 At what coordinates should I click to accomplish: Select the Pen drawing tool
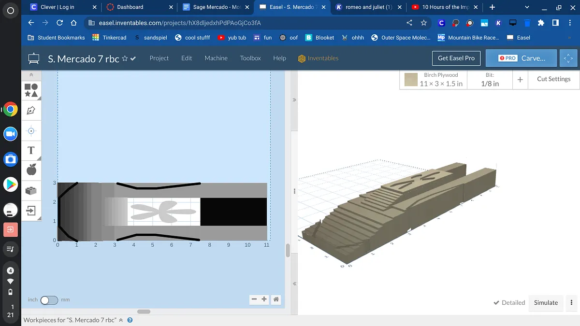click(x=31, y=111)
